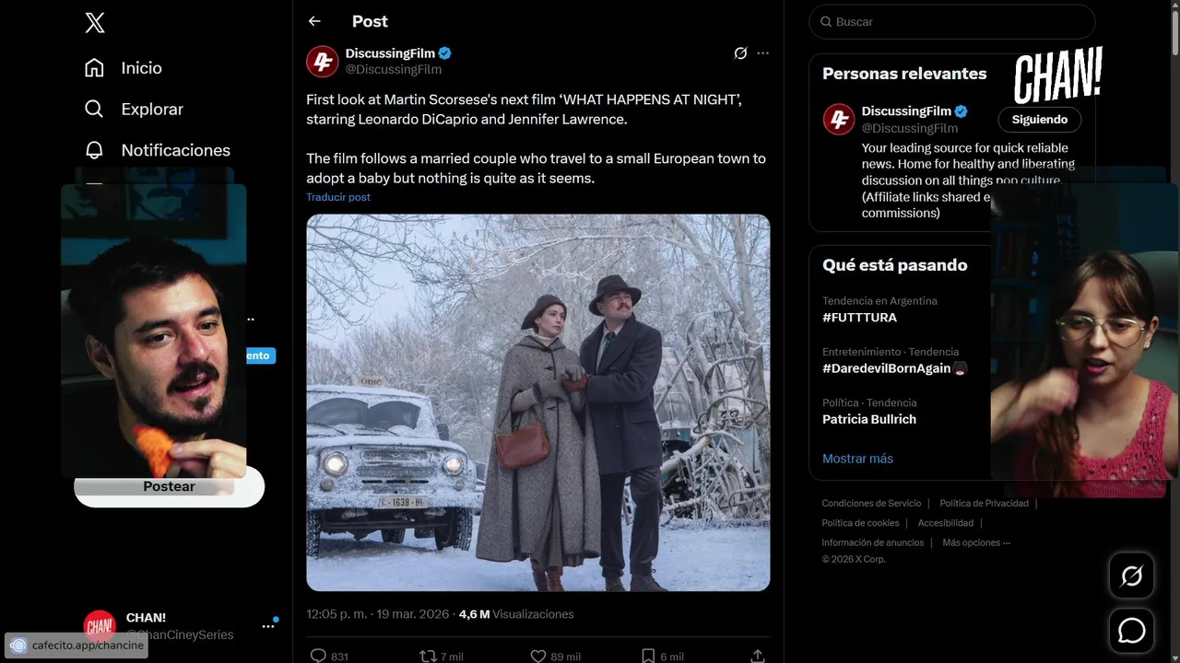Click the reply comment icon

pyautogui.click(x=318, y=656)
